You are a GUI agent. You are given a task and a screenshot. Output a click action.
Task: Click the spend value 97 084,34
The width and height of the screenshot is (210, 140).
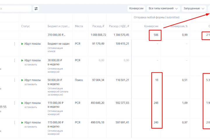pyautogui.click(x=98, y=80)
